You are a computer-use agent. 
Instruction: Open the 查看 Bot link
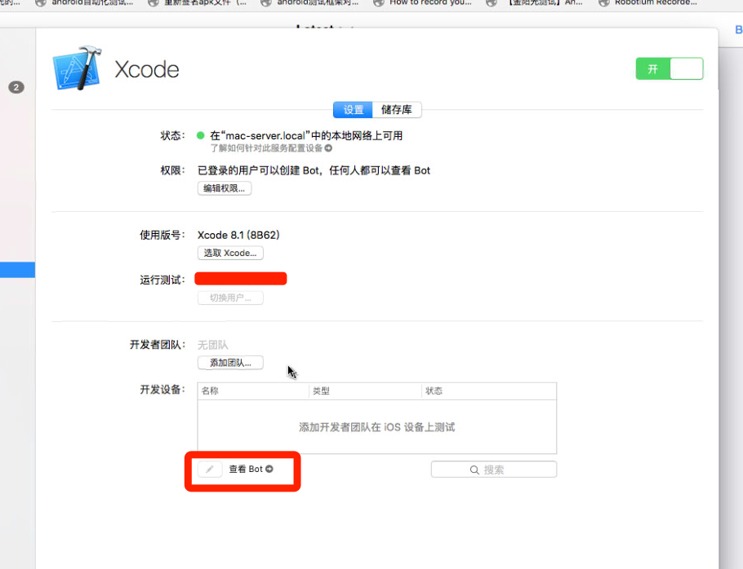click(x=246, y=469)
